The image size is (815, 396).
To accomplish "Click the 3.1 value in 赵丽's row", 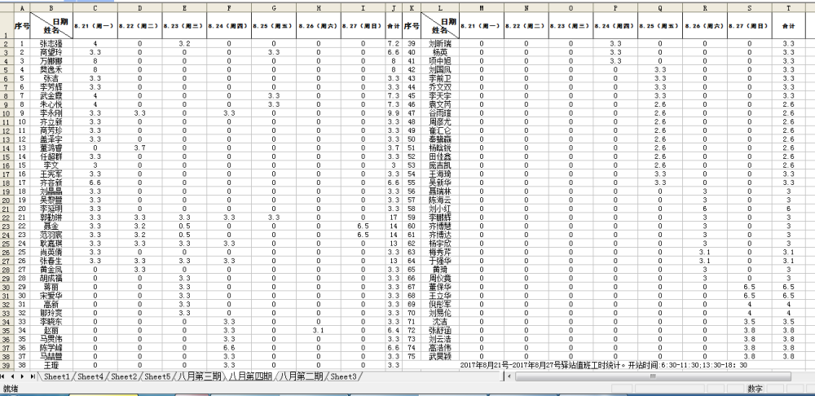I will 319,330.
